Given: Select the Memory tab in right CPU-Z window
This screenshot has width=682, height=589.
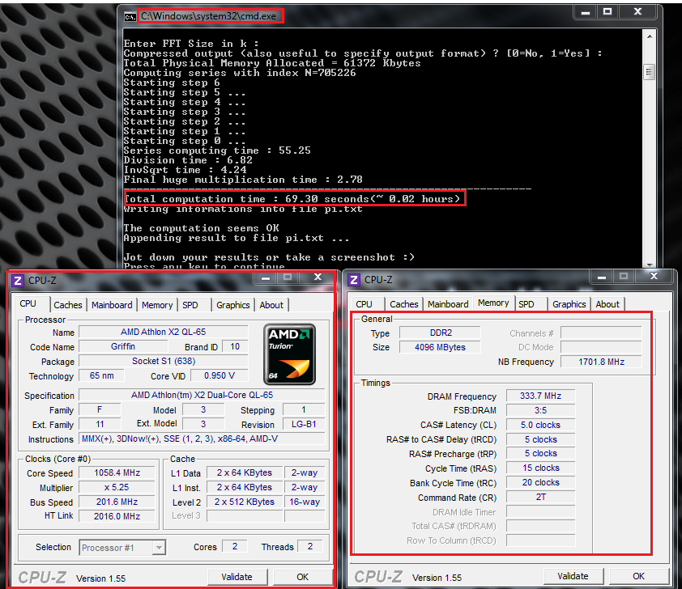Looking at the screenshot, I should 493,303.
